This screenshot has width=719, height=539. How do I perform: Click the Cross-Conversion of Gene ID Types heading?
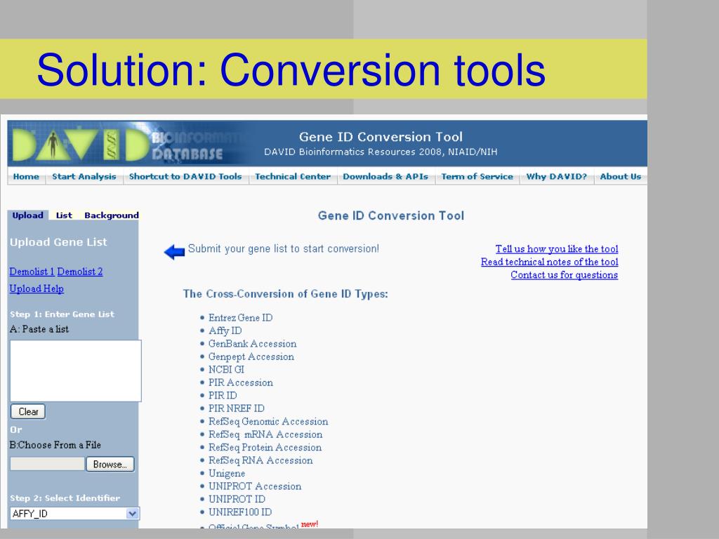click(x=285, y=294)
